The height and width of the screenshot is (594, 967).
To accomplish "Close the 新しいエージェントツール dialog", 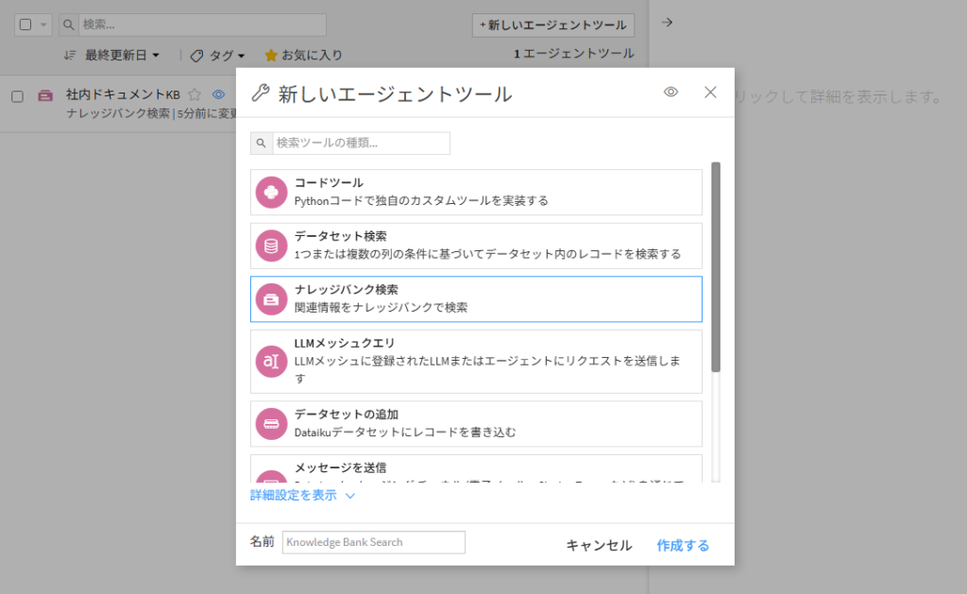I will pos(710,93).
